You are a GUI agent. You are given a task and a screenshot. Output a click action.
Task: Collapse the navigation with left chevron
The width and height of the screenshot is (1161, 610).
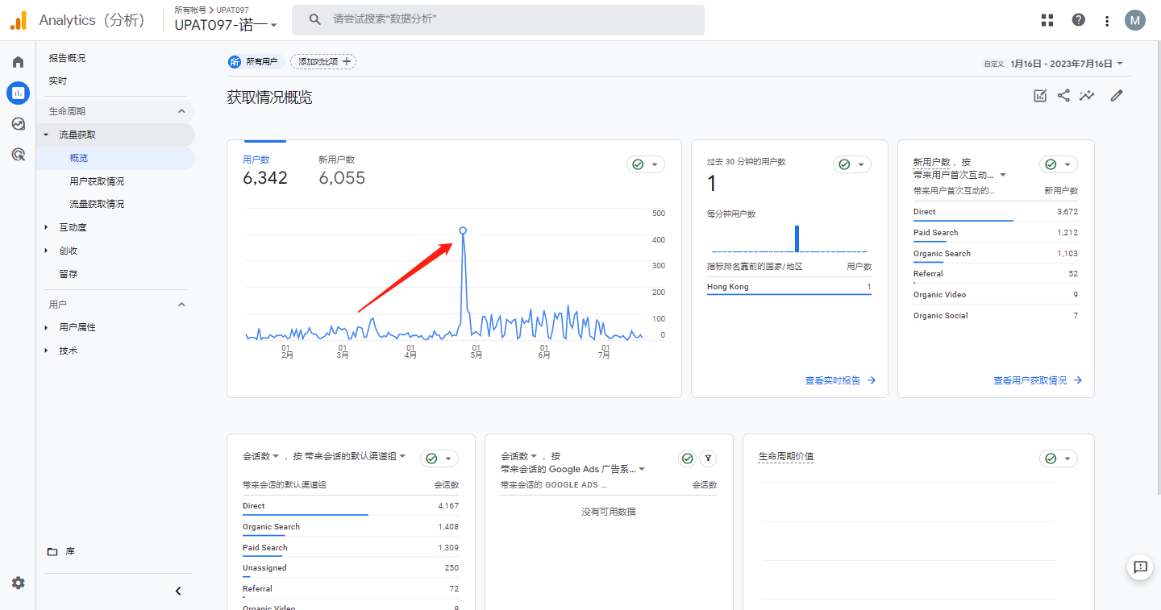[178, 591]
